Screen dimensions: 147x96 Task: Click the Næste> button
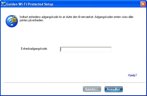click(x=92, y=89)
